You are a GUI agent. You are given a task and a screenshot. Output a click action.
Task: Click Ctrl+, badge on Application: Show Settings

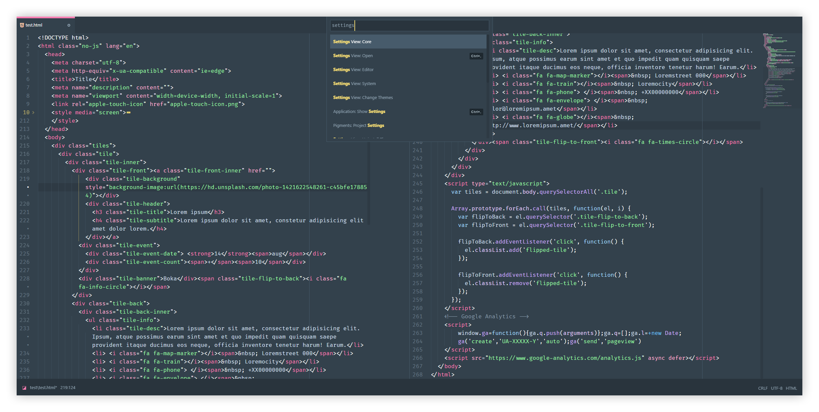476,112
